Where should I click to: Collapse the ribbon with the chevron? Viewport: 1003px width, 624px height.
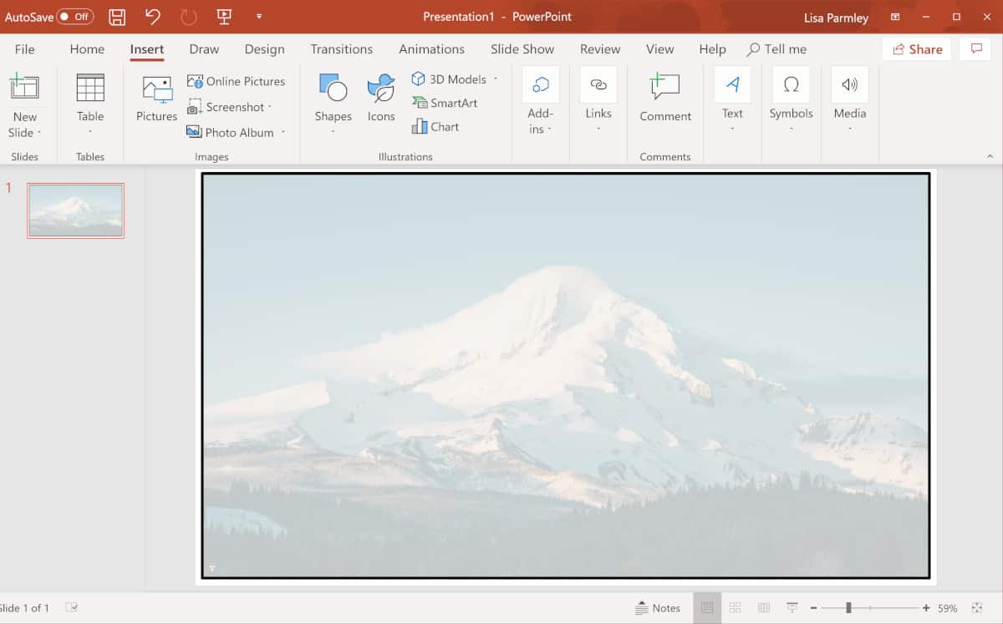click(990, 155)
